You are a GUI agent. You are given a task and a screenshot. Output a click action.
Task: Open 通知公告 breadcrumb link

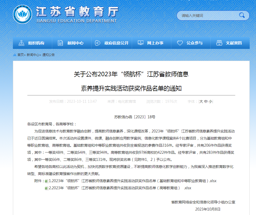[x=48, y=55]
